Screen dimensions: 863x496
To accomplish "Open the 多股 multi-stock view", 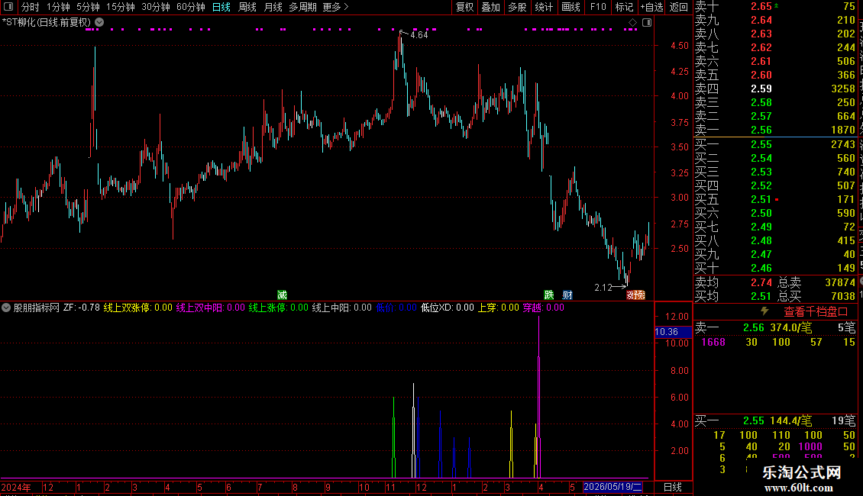I will (517, 7).
